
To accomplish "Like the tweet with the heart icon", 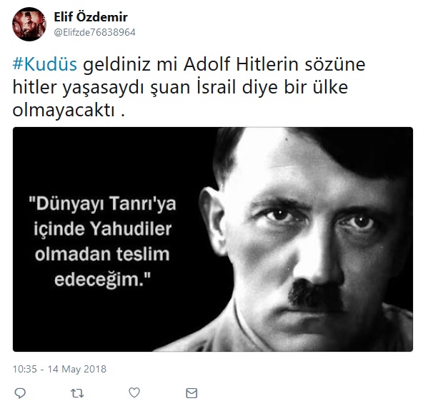I will 134,392.
